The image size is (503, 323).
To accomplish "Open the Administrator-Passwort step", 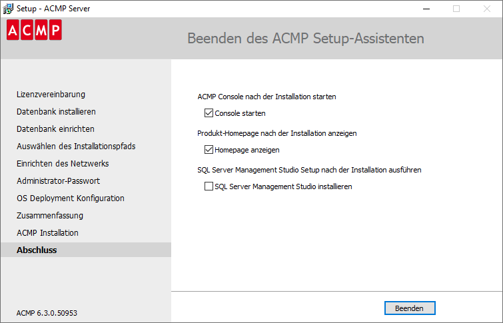I will pyautogui.click(x=59, y=181).
